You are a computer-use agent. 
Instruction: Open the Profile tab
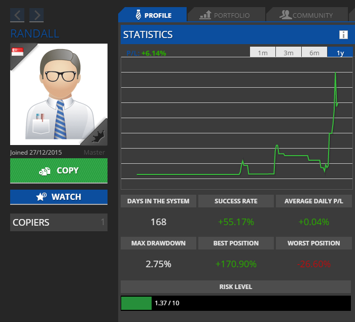153,15
